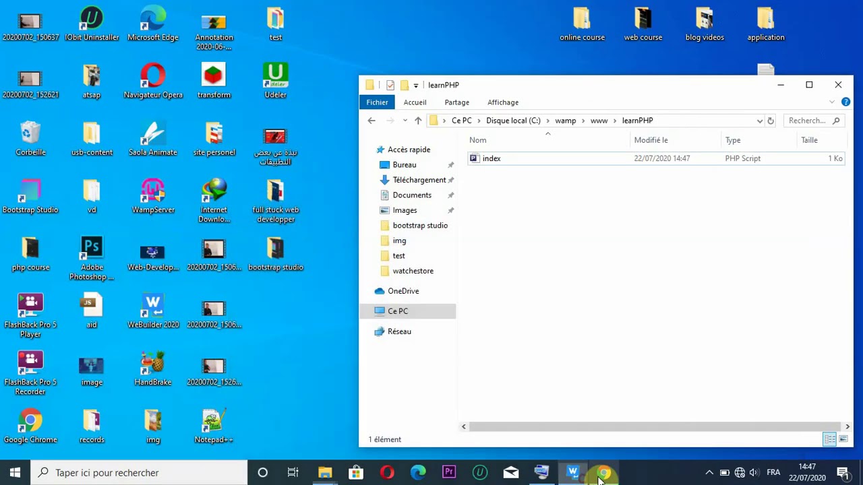Launch Opera from the taskbar
Viewport: 863px width, 485px height.
386,473
